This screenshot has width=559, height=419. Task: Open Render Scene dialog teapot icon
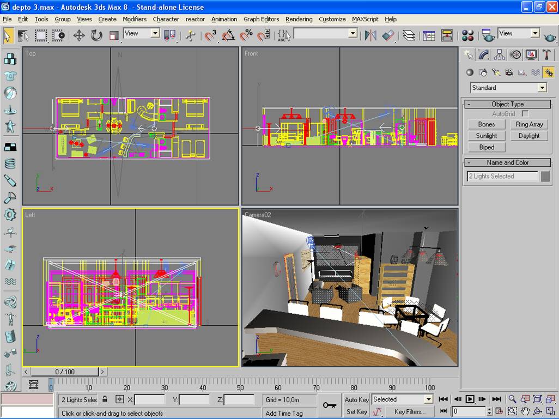(x=488, y=35)
